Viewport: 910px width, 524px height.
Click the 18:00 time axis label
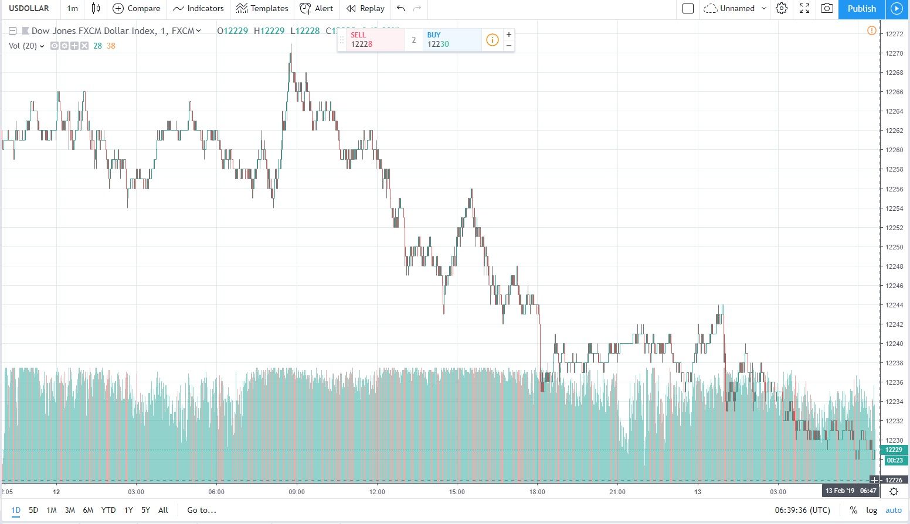click(537, 492)
